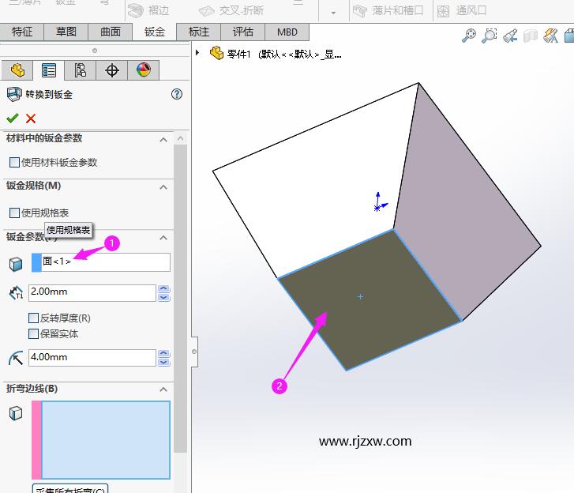Click the sheet thickness icon
This screenshot has height=493, width=574.
pos(16,293)
